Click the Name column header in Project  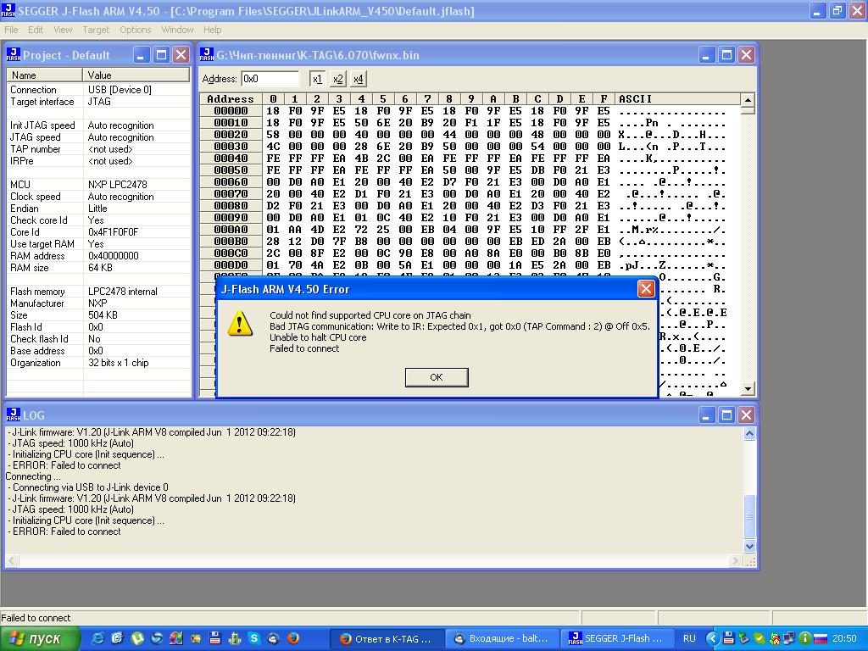(45, 75)
